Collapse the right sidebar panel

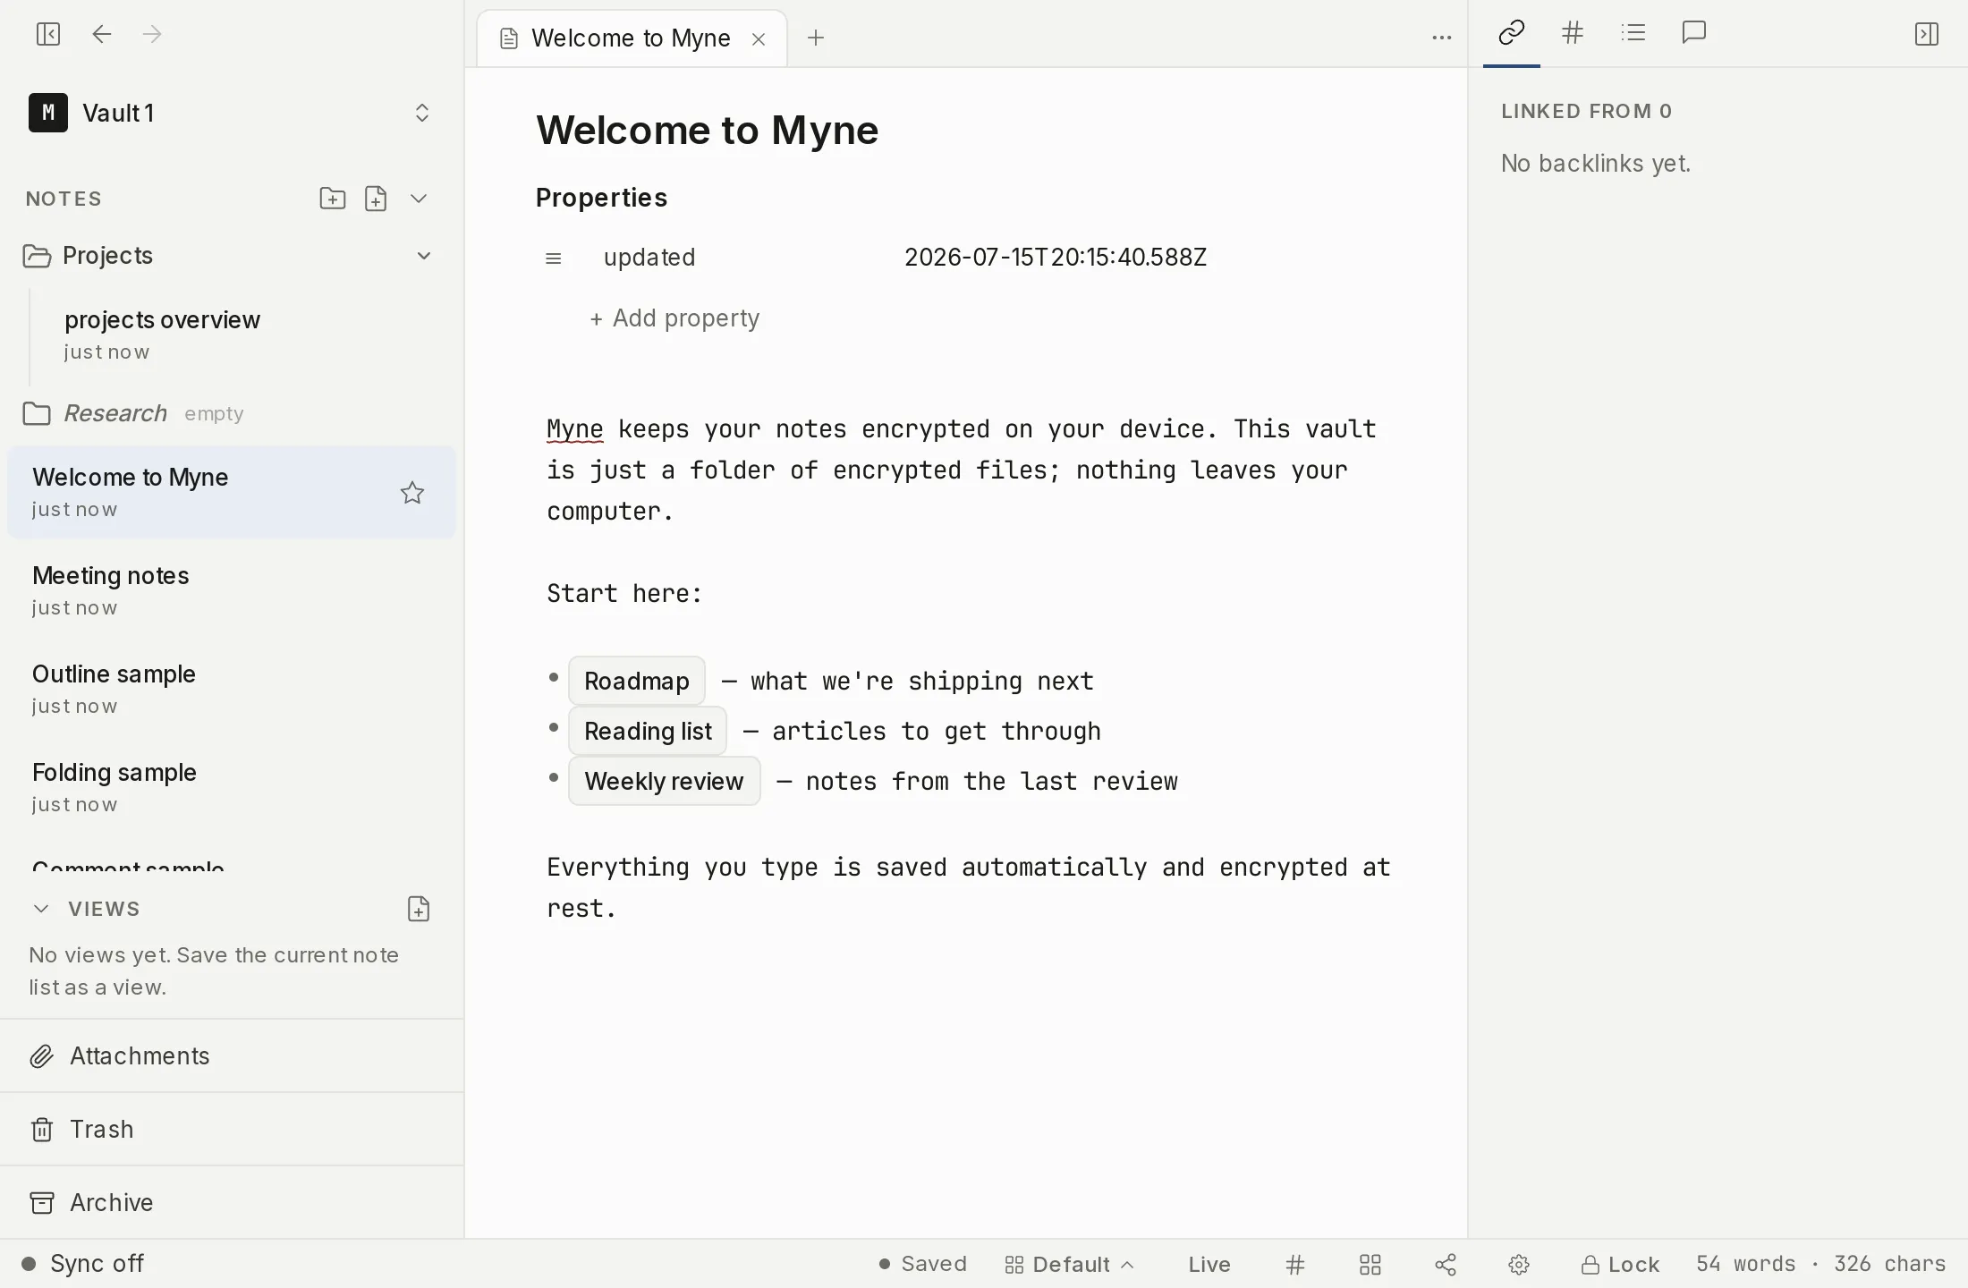coord(1927,34)
